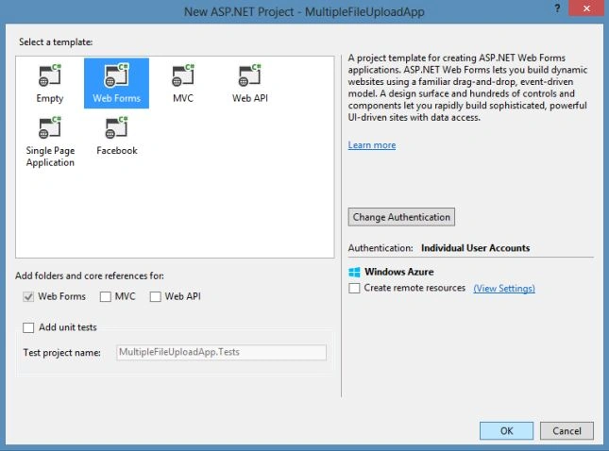Open the View Settings link
This screenshot has width=609, height=451.
504,289
